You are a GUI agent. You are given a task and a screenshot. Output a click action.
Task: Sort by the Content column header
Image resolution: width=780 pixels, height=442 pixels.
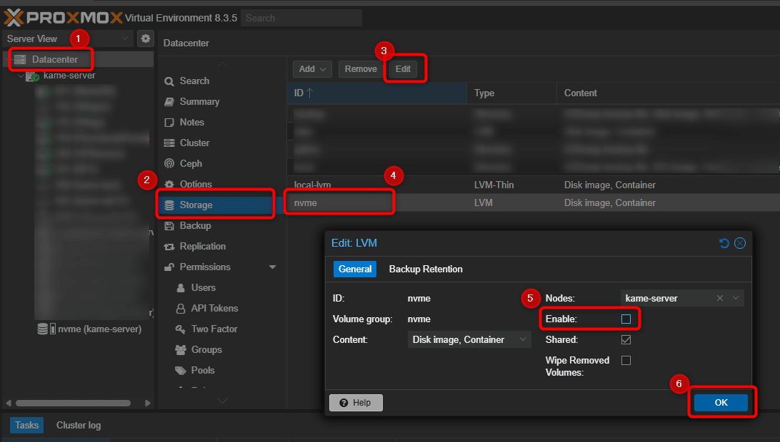(x=668, y=93)
